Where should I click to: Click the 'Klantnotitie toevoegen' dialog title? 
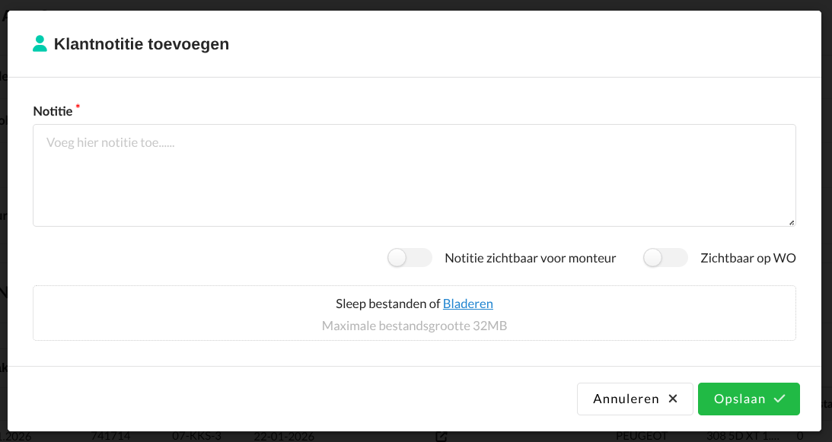[x=142, y=44]
